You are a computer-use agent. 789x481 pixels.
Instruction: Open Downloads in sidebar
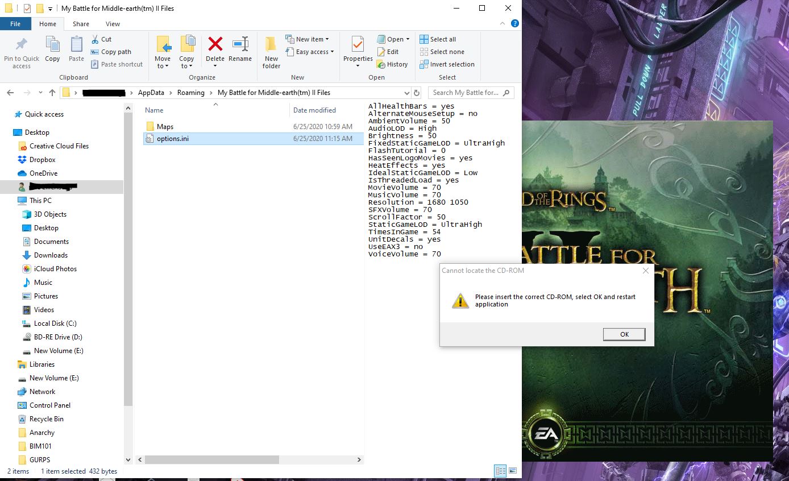click(51, 255)
